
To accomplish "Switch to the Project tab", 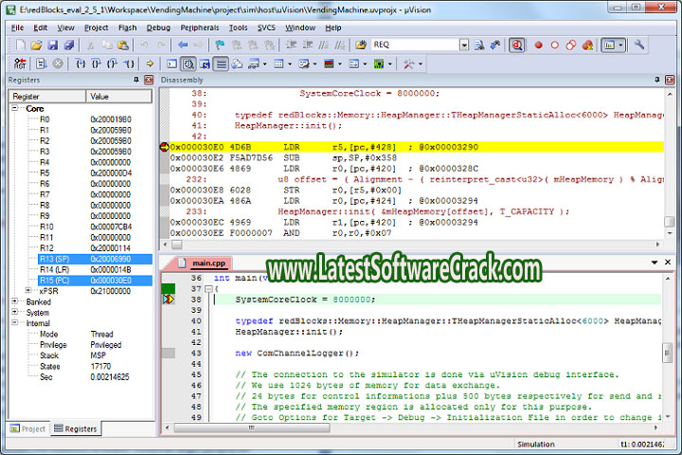I will 27,428.
